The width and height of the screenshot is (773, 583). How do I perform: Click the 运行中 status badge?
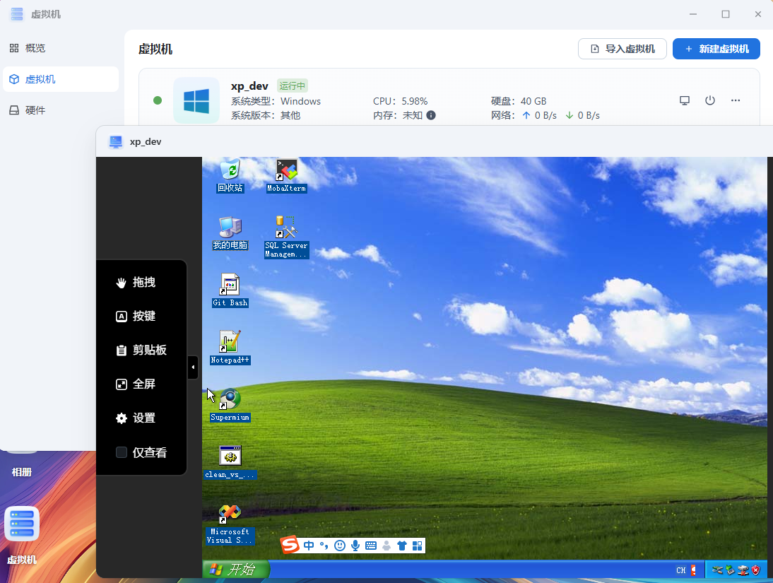coord(293,86)
